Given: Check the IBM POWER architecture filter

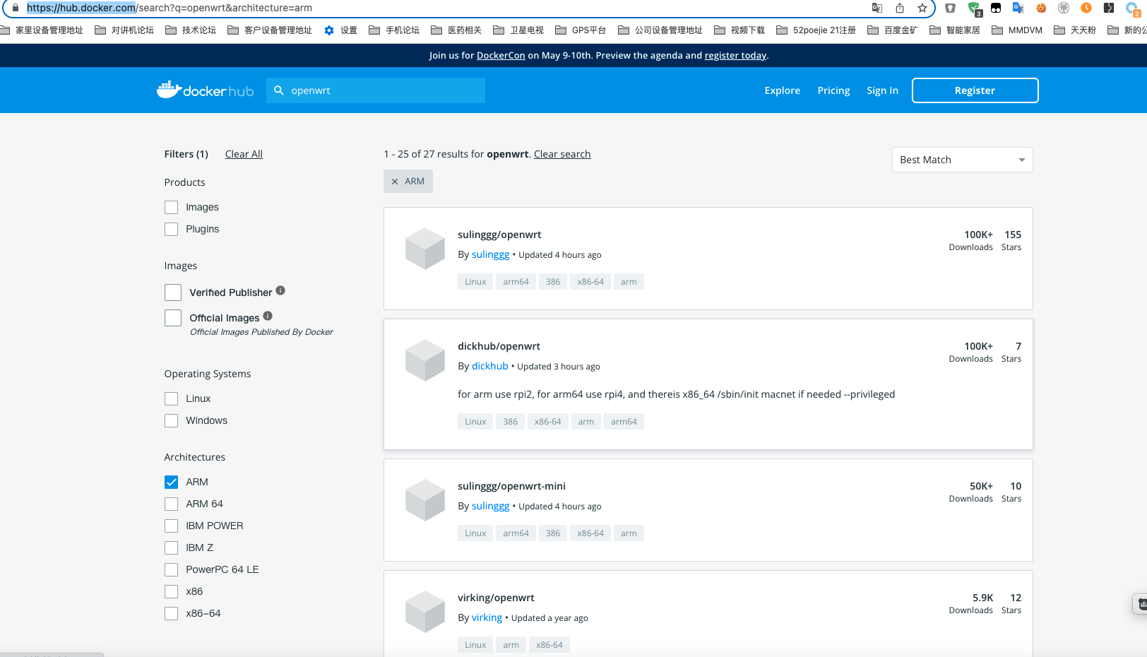Looking at the screenshot, I should [x=171, y=526].
